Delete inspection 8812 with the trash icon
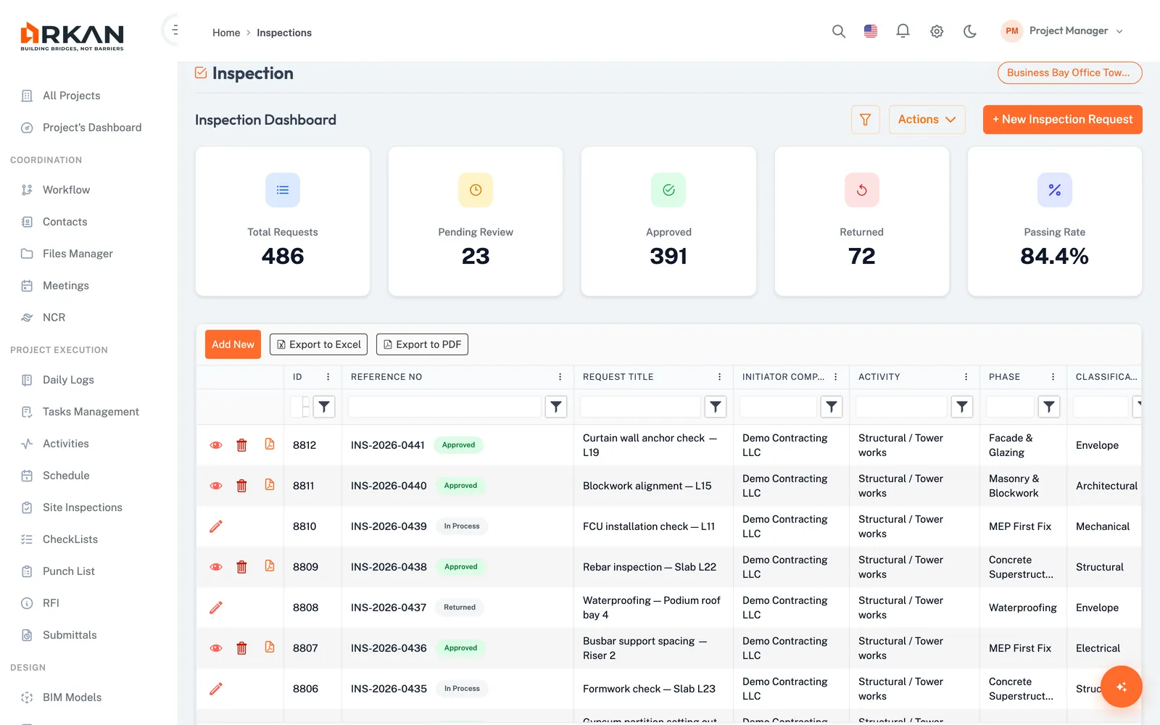Viewport: 1160px width, 725px height. click(241, 445)
